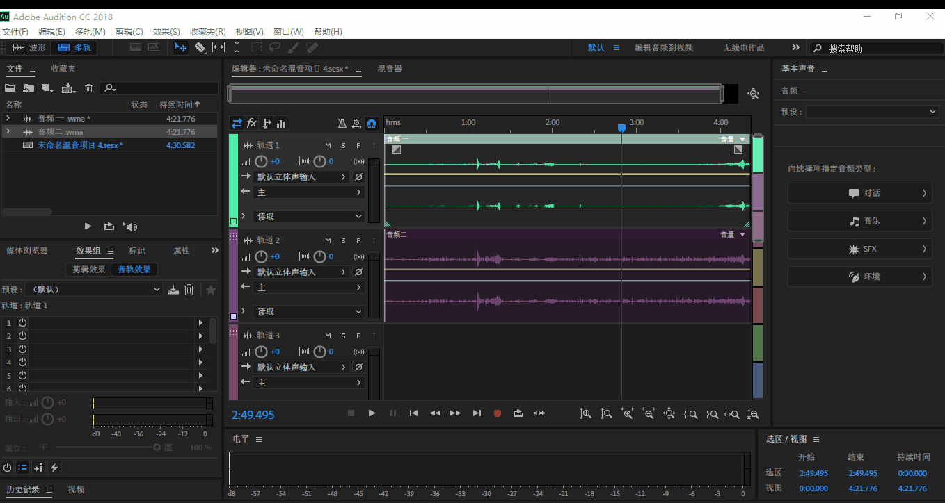Toggle the metronome icon
The width and height of the screenshot is (945, 503).
pyautogui.click(x=342, y=124)
